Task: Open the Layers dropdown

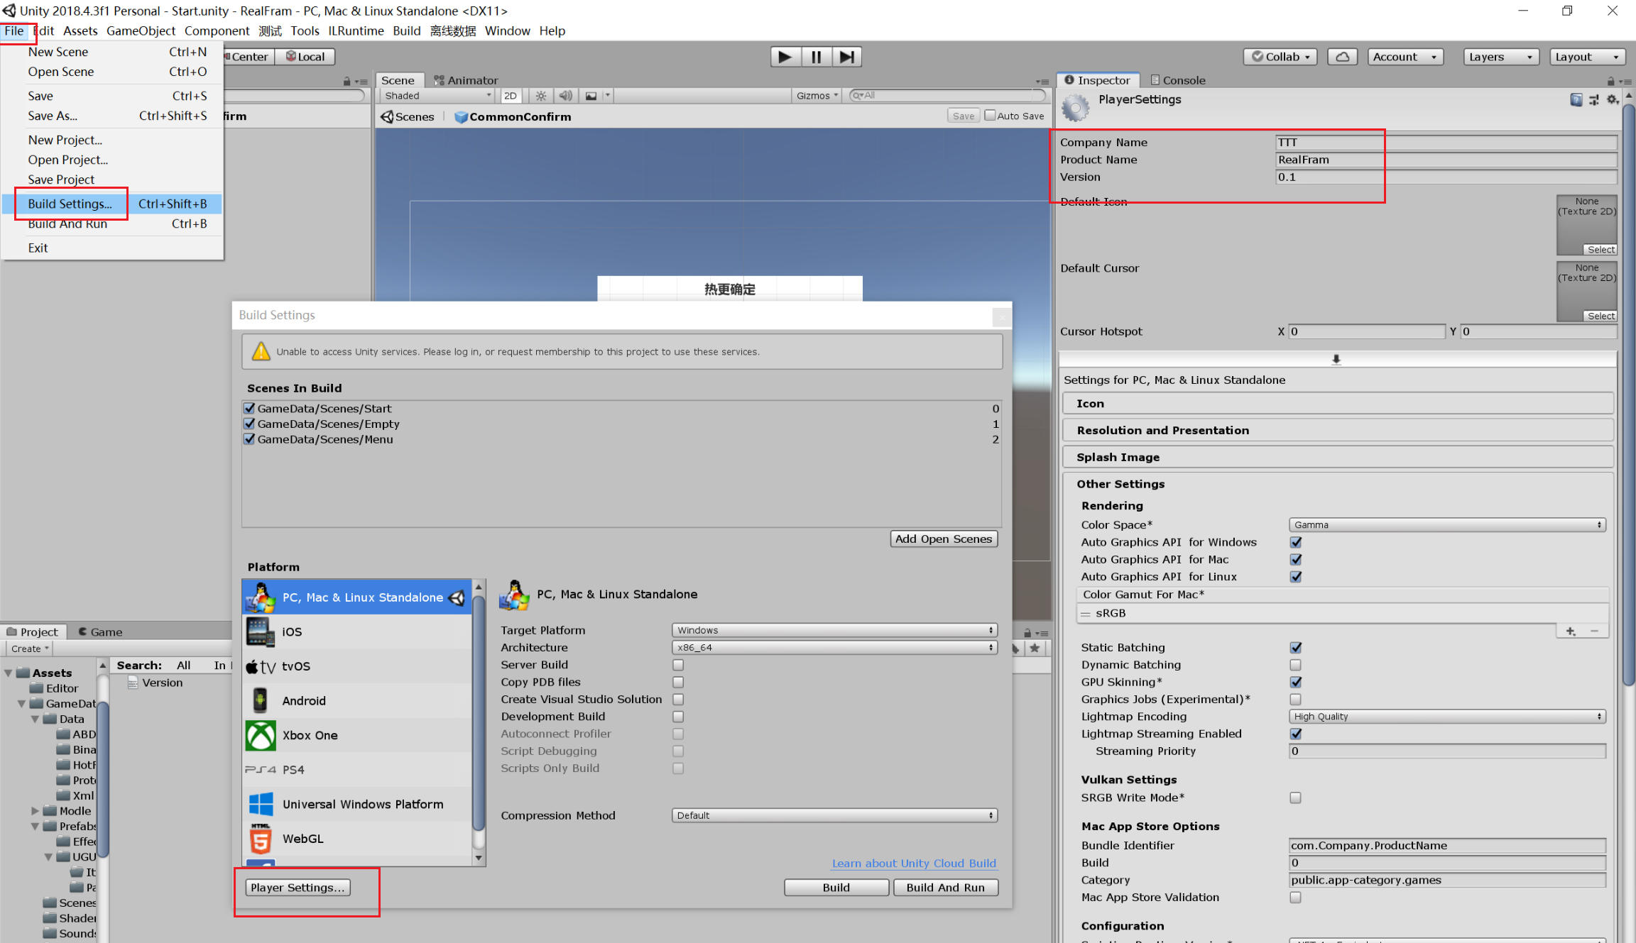Action: click(x=1501, y=57)
